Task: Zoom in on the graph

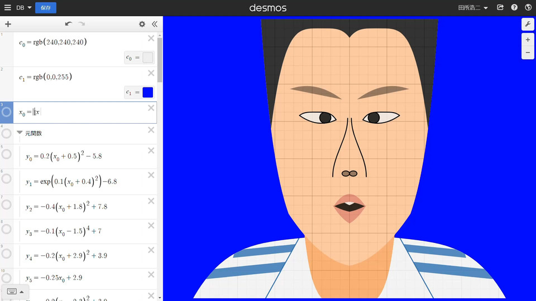Action: click(528, 40)
